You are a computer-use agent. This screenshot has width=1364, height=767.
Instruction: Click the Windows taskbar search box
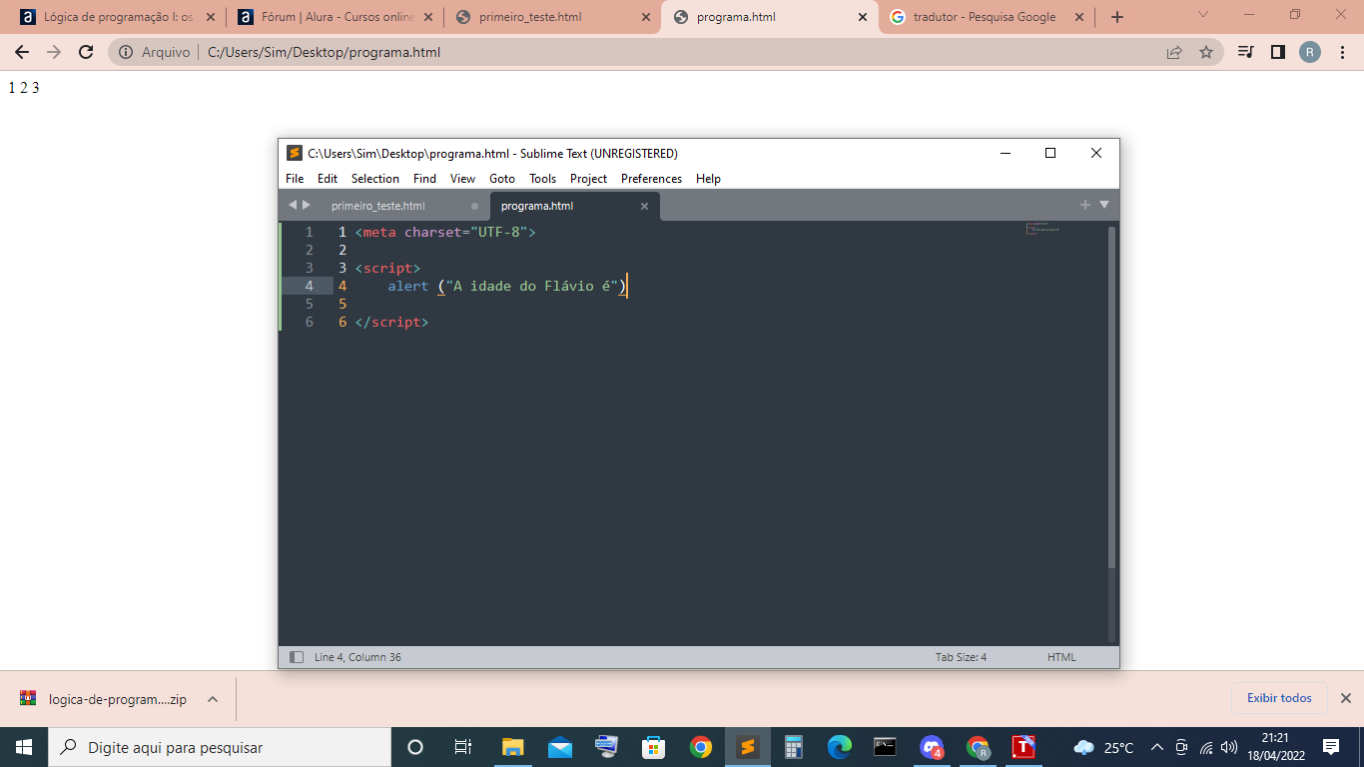click(220, 747)
